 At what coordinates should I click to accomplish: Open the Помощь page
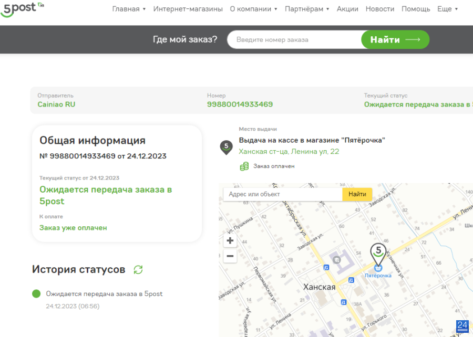[416, 9]
